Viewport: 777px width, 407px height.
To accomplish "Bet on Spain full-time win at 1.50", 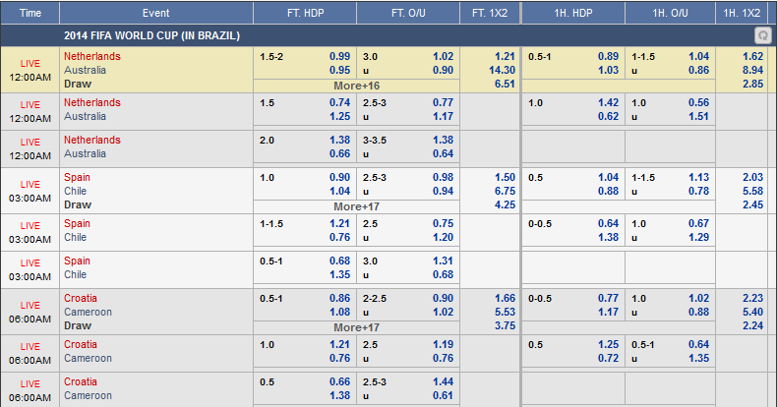I will pos(505,177).
